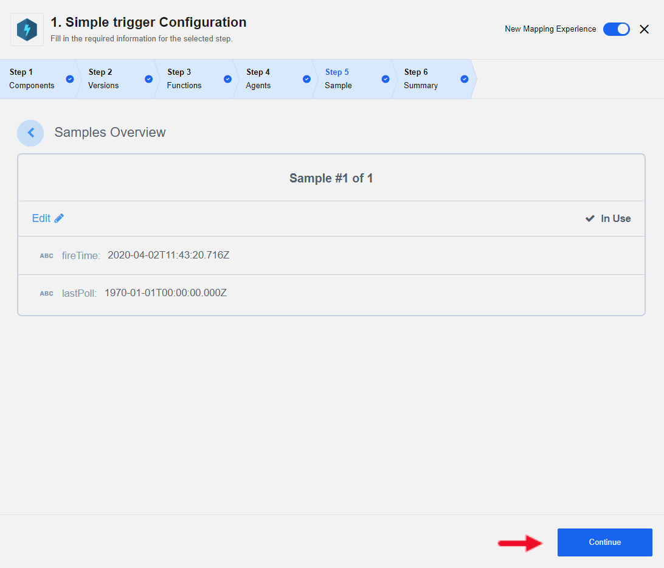Click the In Use status label

(x=616, y=218)
